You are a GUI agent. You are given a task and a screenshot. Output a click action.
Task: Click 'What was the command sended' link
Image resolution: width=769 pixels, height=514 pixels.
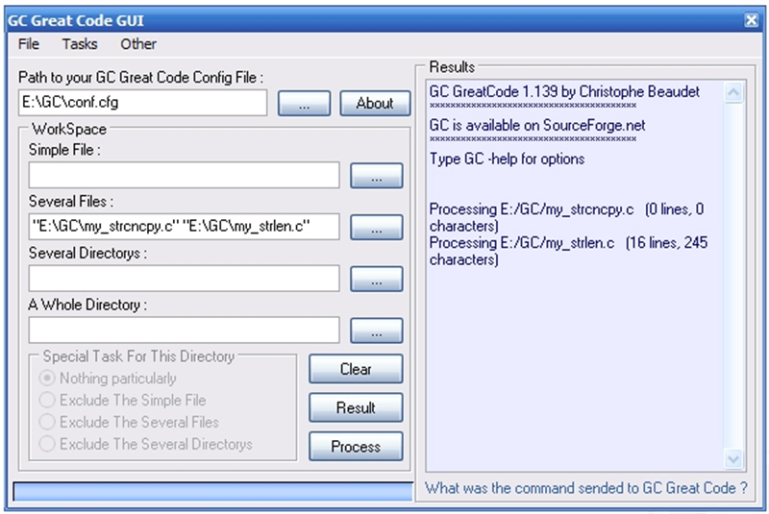click(x=586, y=488)
